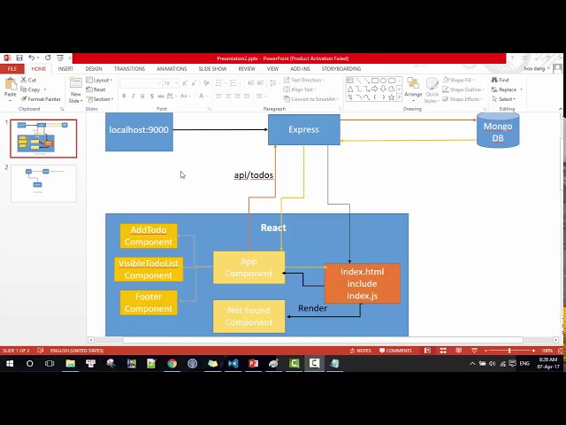This screenshot has height=425, width=566.
Task: Click the Save icon in the quick access toolbar
Action: (19, 58)
